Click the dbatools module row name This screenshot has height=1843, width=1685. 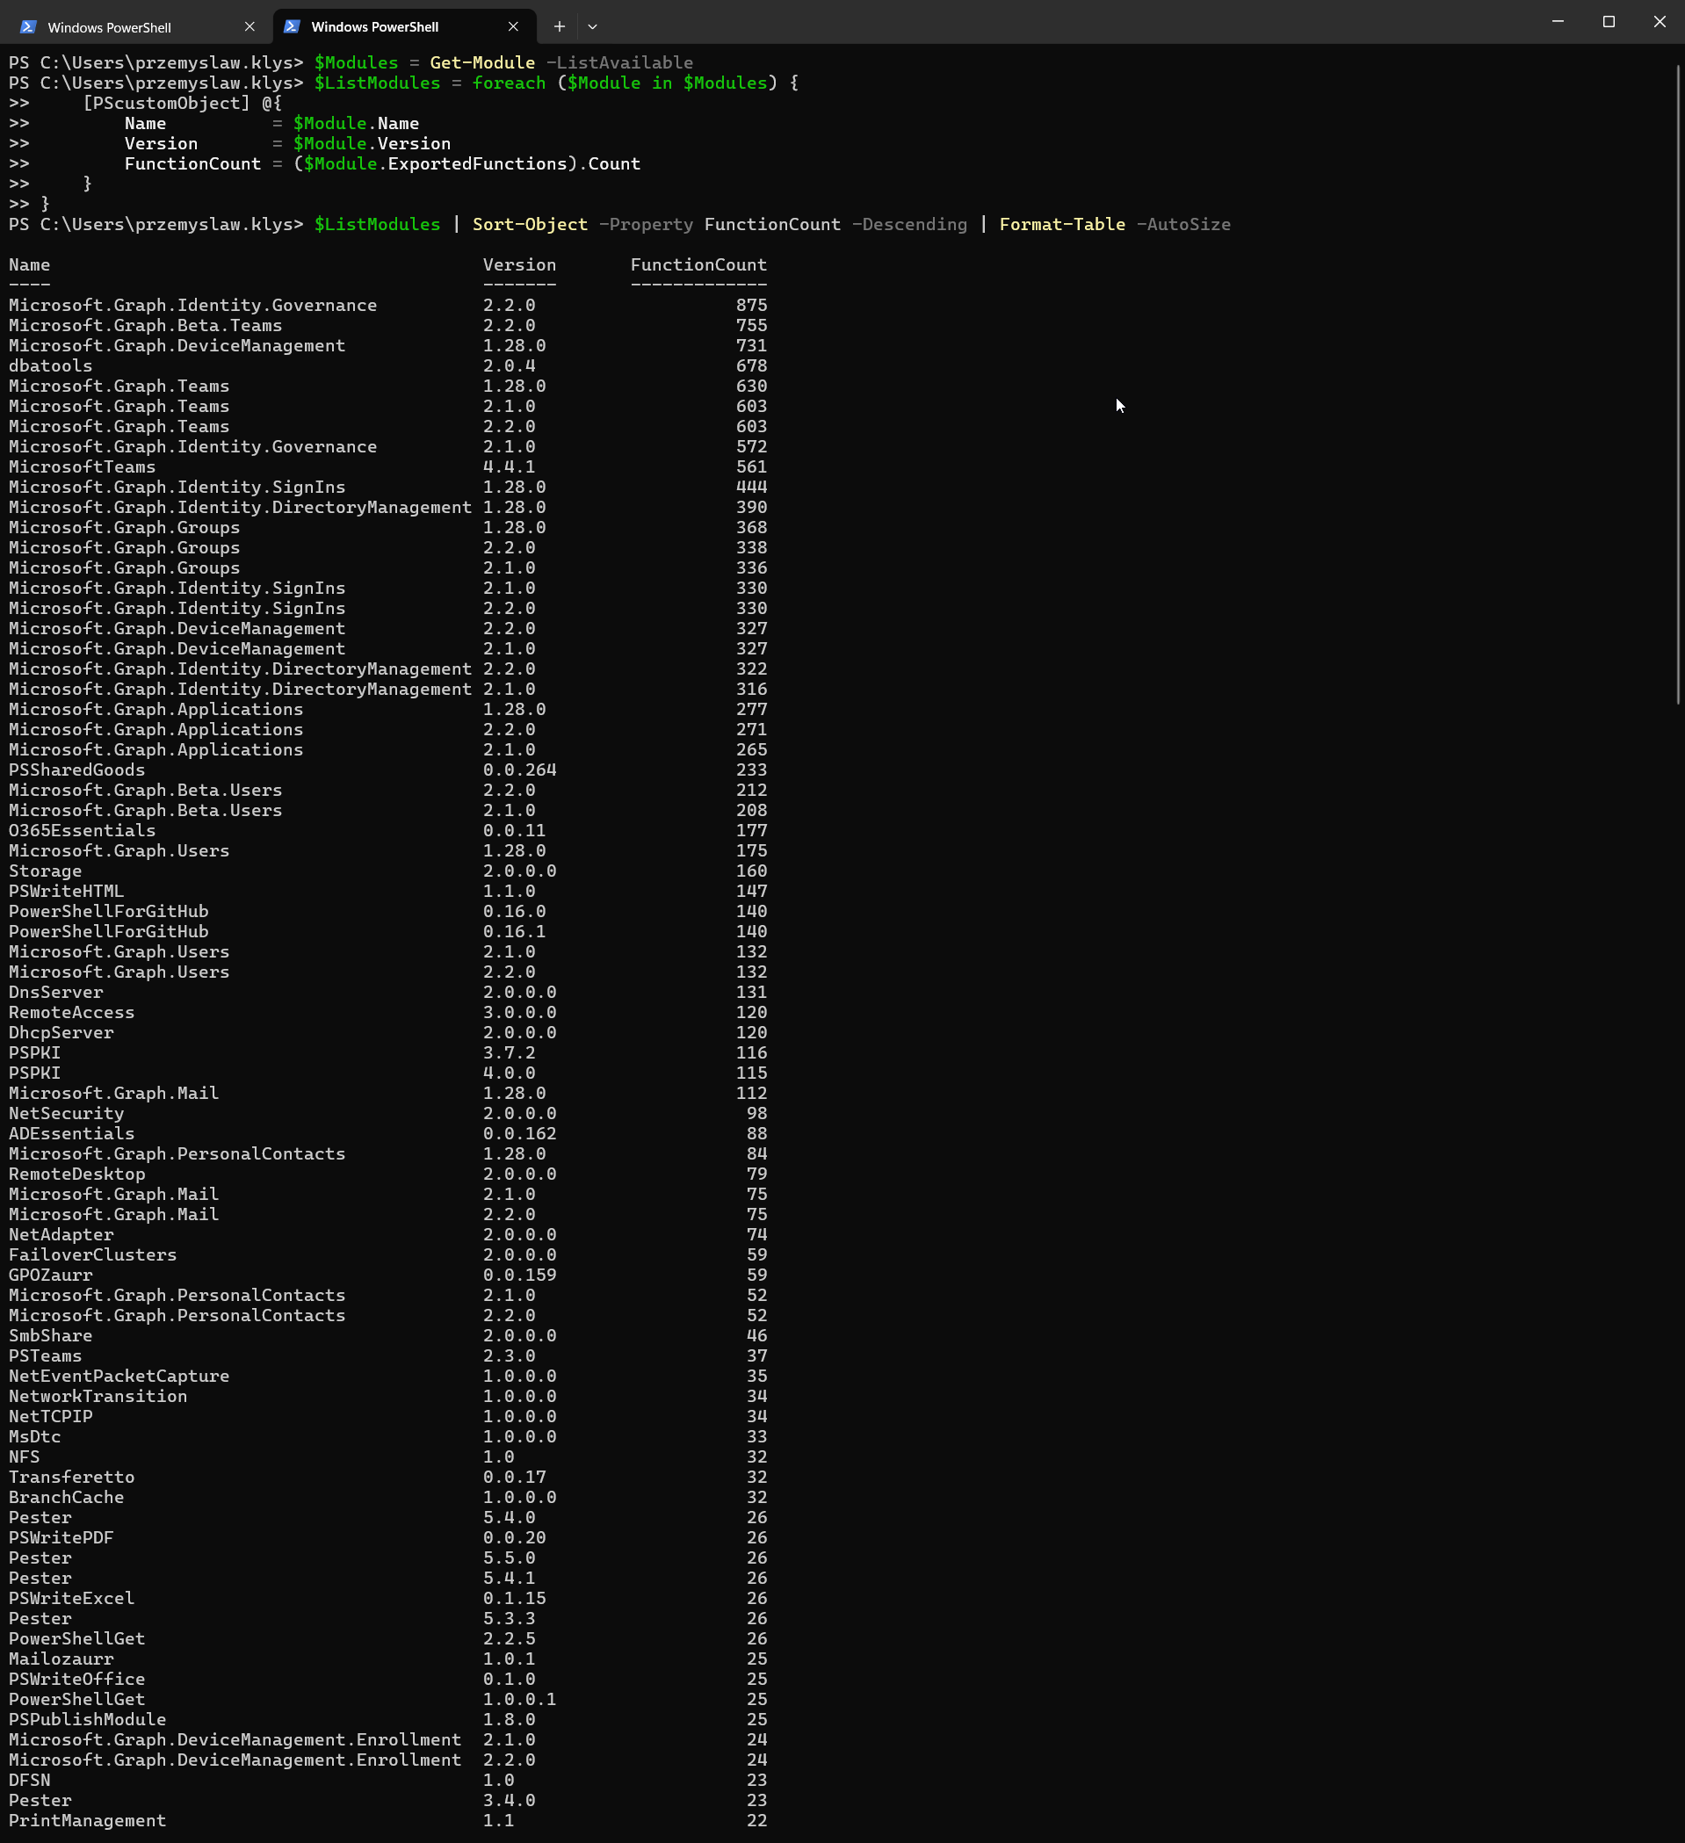(x=50, y=366)
